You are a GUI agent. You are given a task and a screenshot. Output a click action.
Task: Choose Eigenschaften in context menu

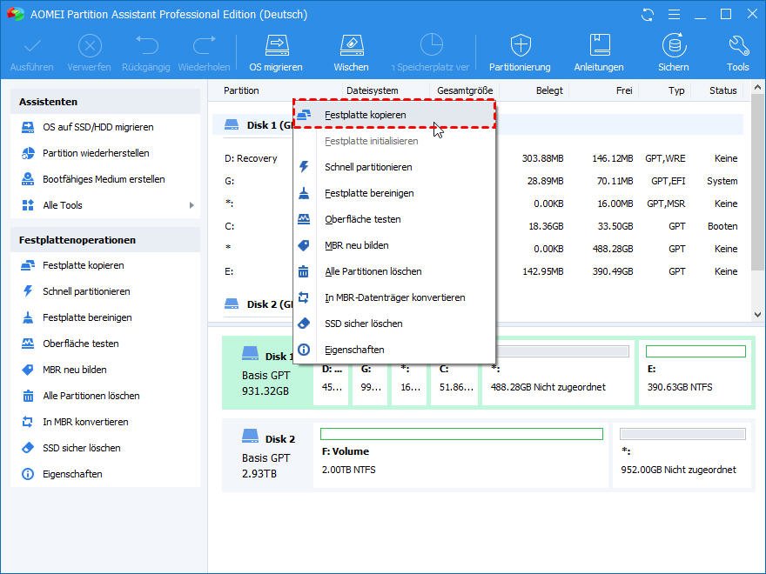(394, 350)
